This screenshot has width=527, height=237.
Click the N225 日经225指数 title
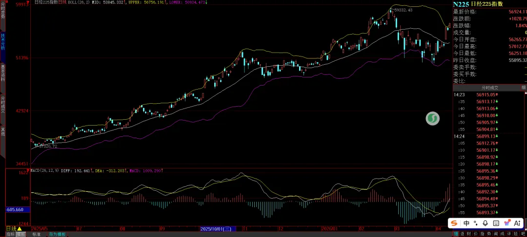tap(477, 4)
